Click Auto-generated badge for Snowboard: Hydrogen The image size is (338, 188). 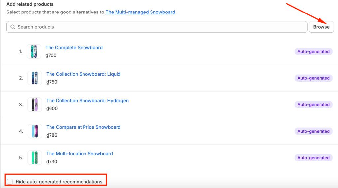point(313,105)
